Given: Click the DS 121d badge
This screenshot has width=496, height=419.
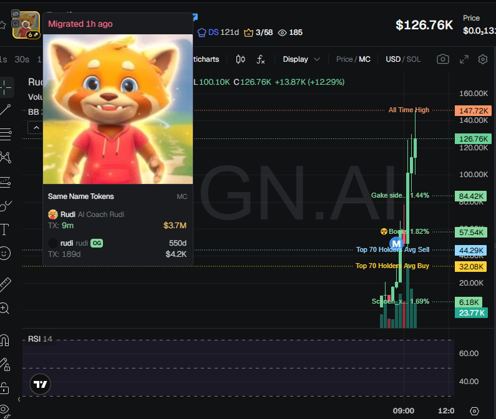Looking at the screenshot, I should click(x=218, y=32).
